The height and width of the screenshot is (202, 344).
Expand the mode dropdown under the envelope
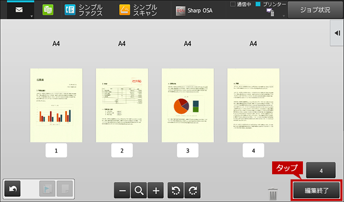[31, 16]
